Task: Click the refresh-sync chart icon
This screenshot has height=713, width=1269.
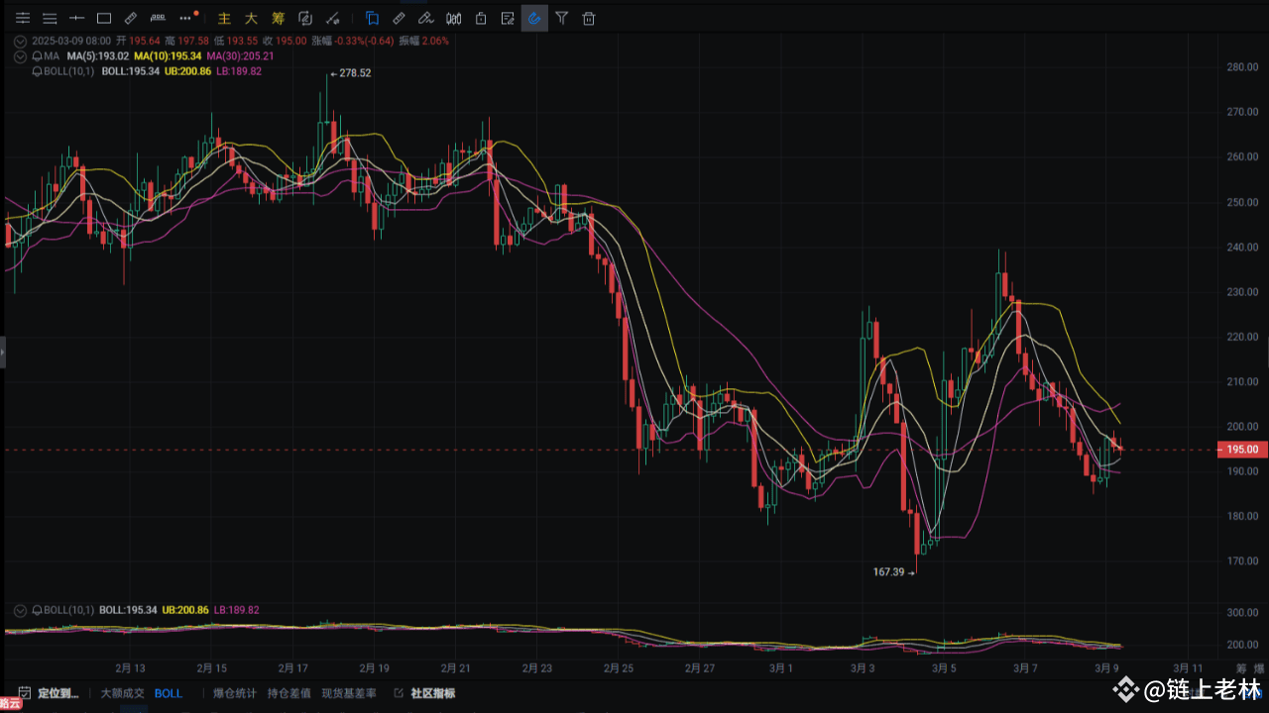Action: 305,18
